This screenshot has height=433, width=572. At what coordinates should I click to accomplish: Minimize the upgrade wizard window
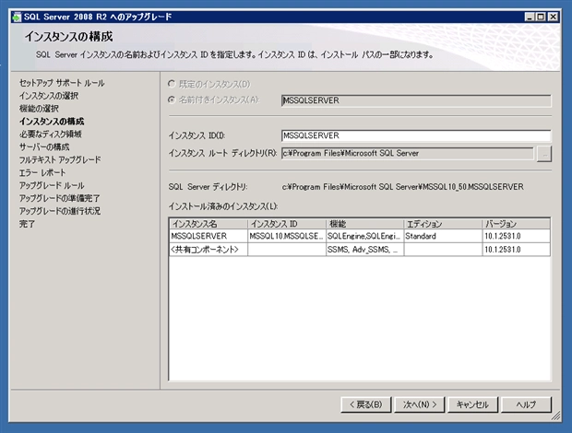tap(530, 17)
